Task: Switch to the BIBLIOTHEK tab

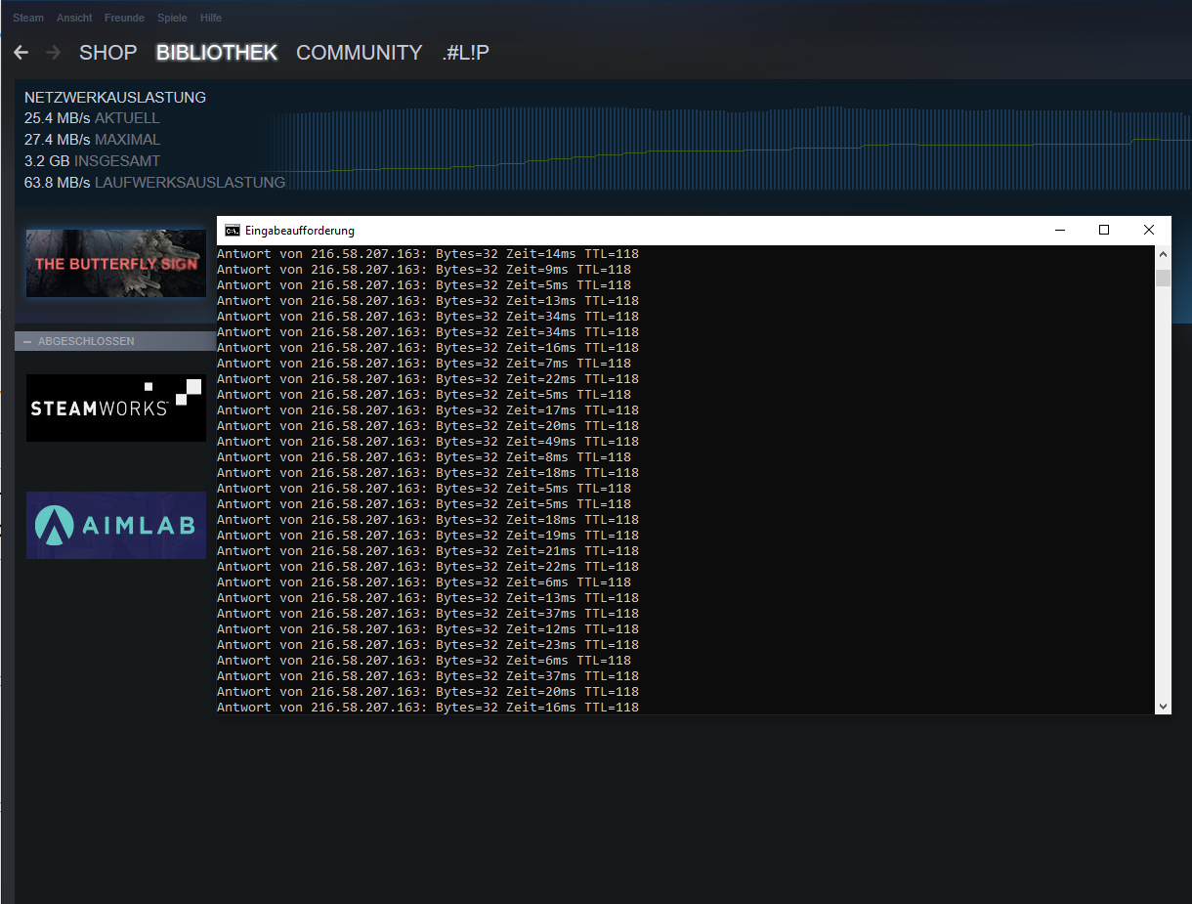Action: click(x=217, y=53)
